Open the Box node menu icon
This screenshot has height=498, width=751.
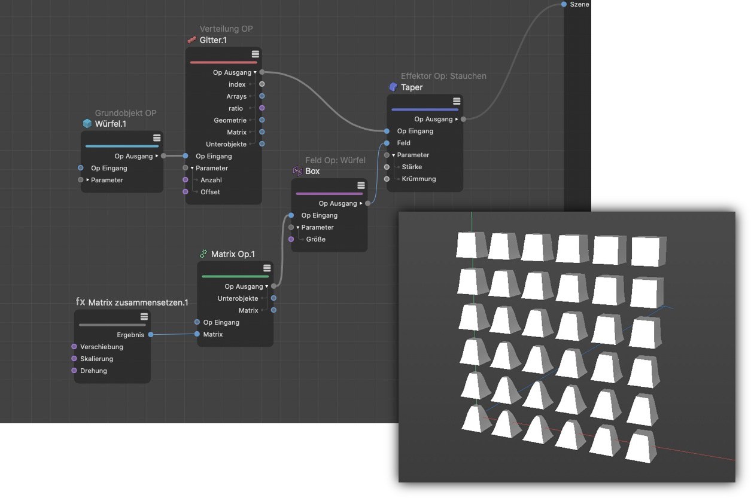361,185
